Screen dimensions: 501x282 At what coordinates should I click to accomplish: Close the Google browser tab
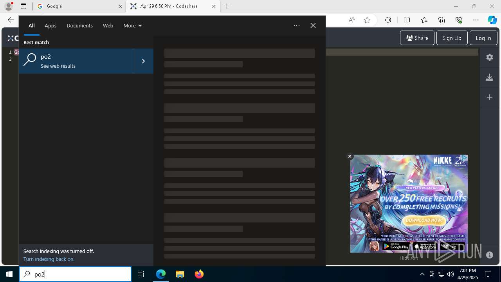(120, 6)
